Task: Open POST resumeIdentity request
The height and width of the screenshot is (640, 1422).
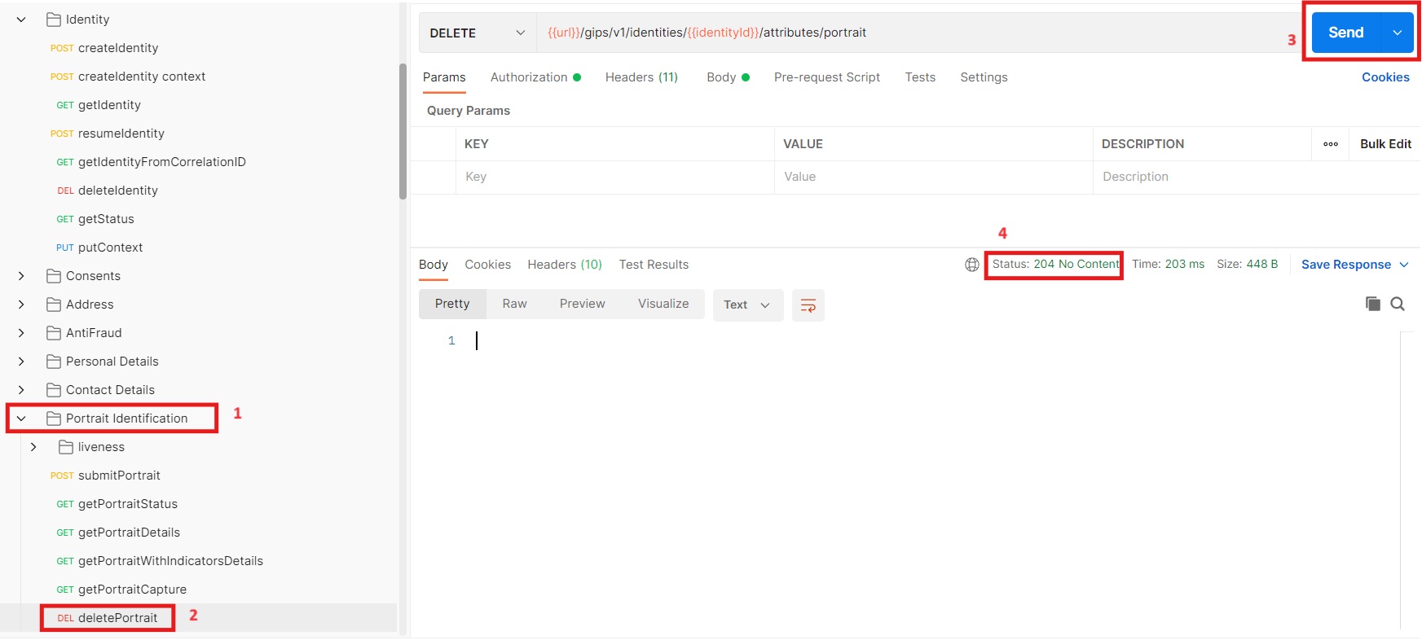Action: [108, 134]
